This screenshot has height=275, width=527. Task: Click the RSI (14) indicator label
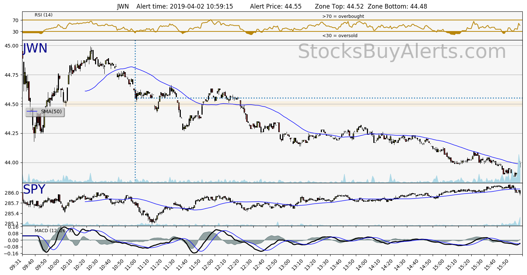point(44,15)
